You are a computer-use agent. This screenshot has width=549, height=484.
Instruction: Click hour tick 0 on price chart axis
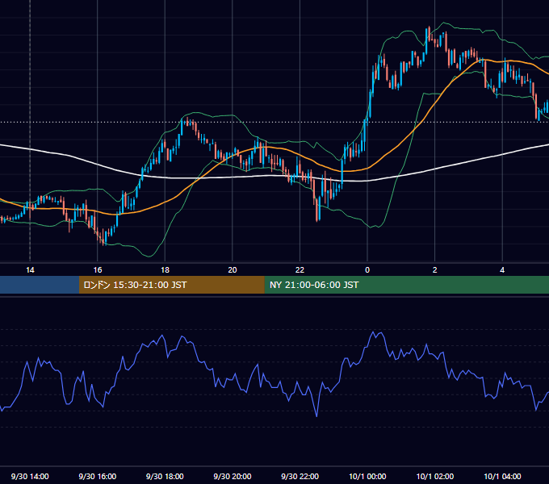click(367, 270)
